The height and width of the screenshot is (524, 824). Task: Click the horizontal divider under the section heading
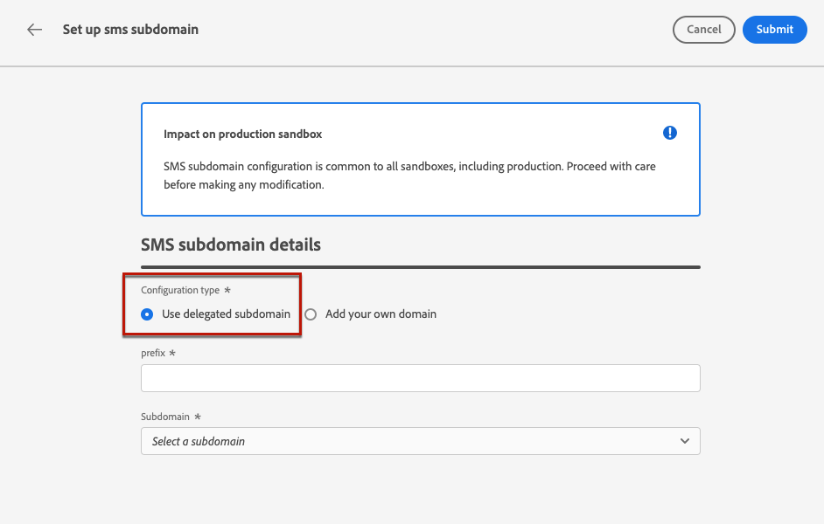(x=420, y=266)
